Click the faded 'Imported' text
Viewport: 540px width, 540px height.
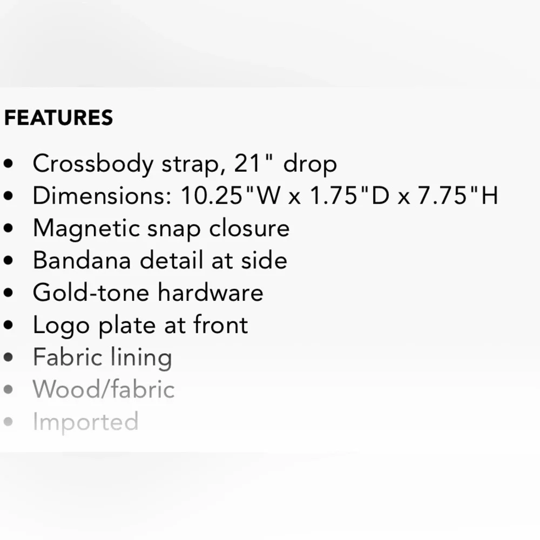click(x=86, y=423)
